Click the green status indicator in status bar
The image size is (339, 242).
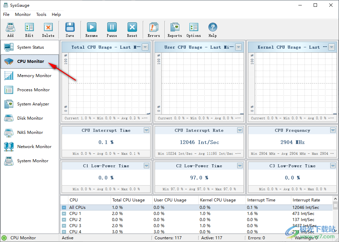tap(4, 238)
